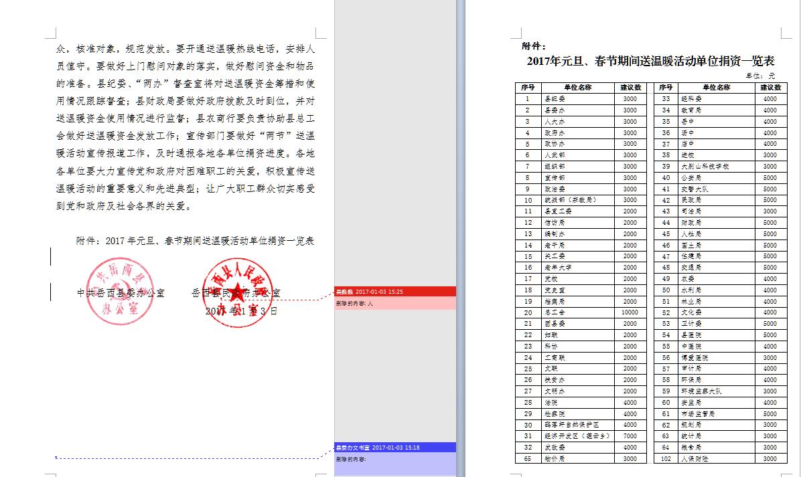
Task: Click the body line beginning 暖活动宣传报道工作
Action: (x=186, y=154)
